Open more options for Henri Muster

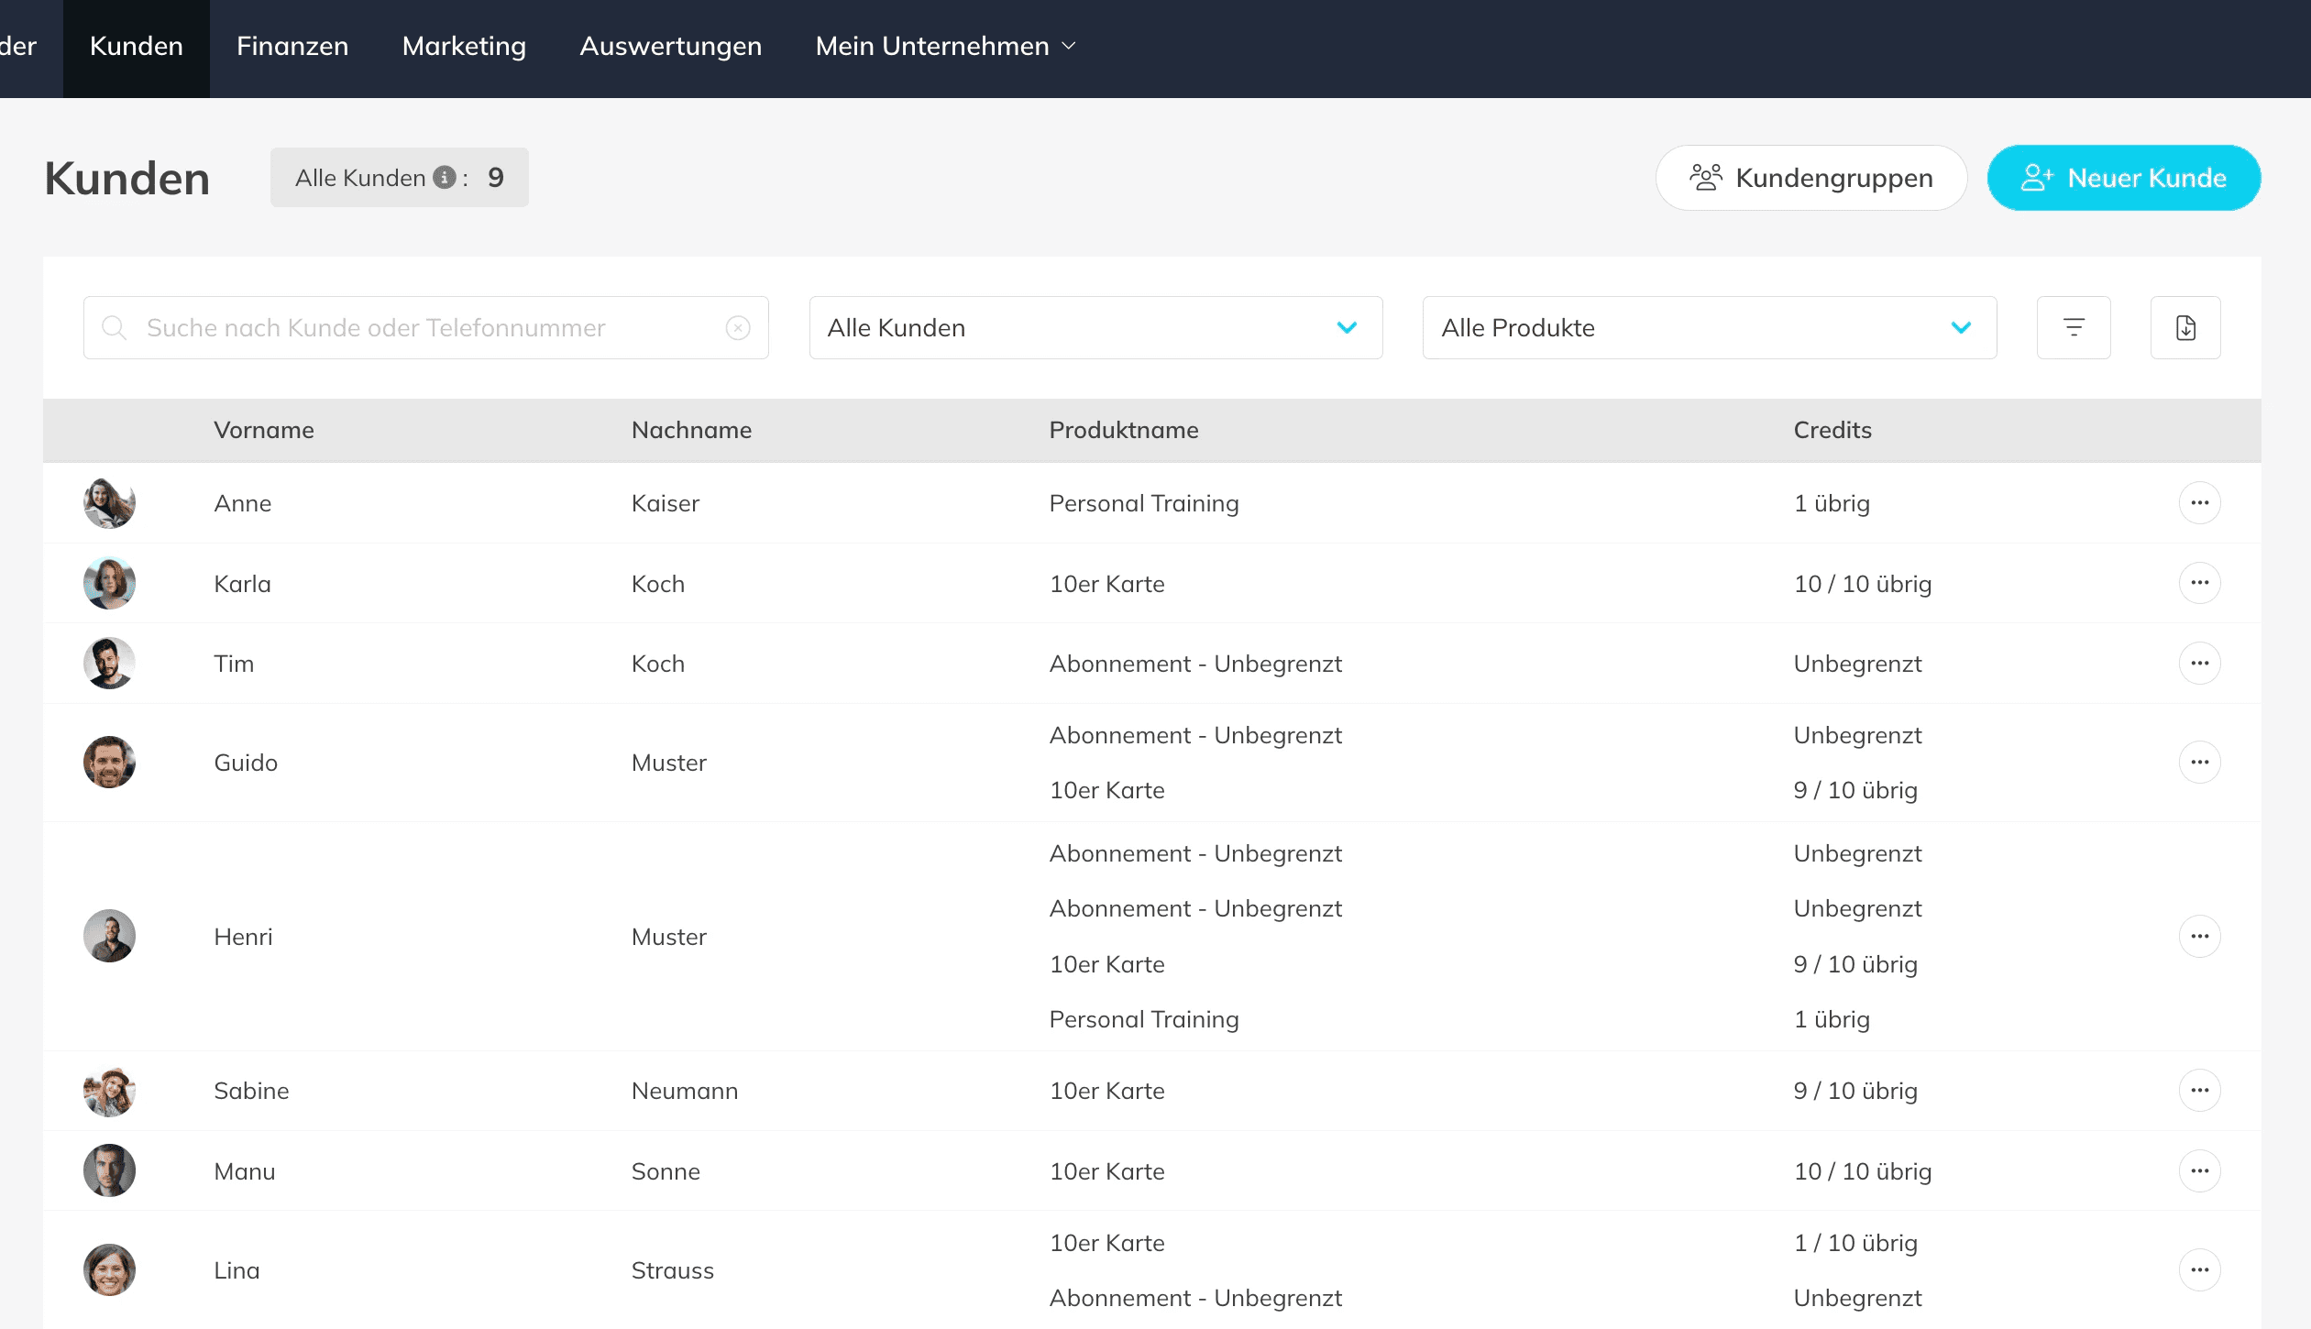(x=2199, y=936)
